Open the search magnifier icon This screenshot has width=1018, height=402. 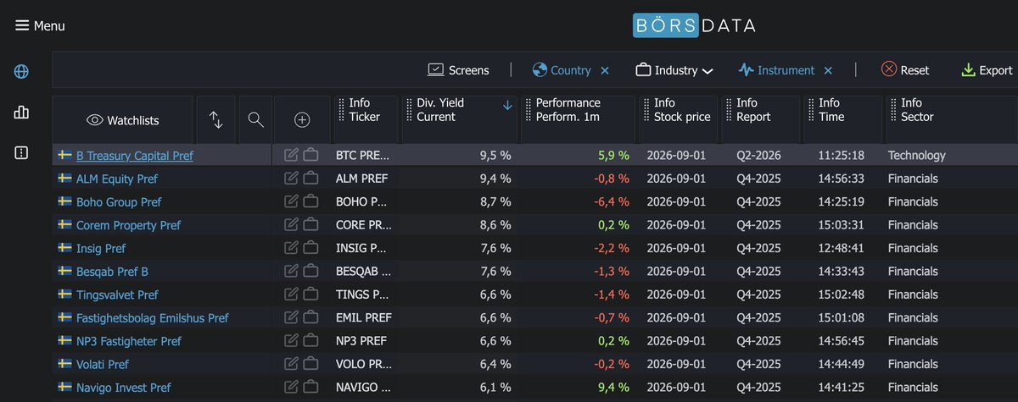click(x=255, y=120)
